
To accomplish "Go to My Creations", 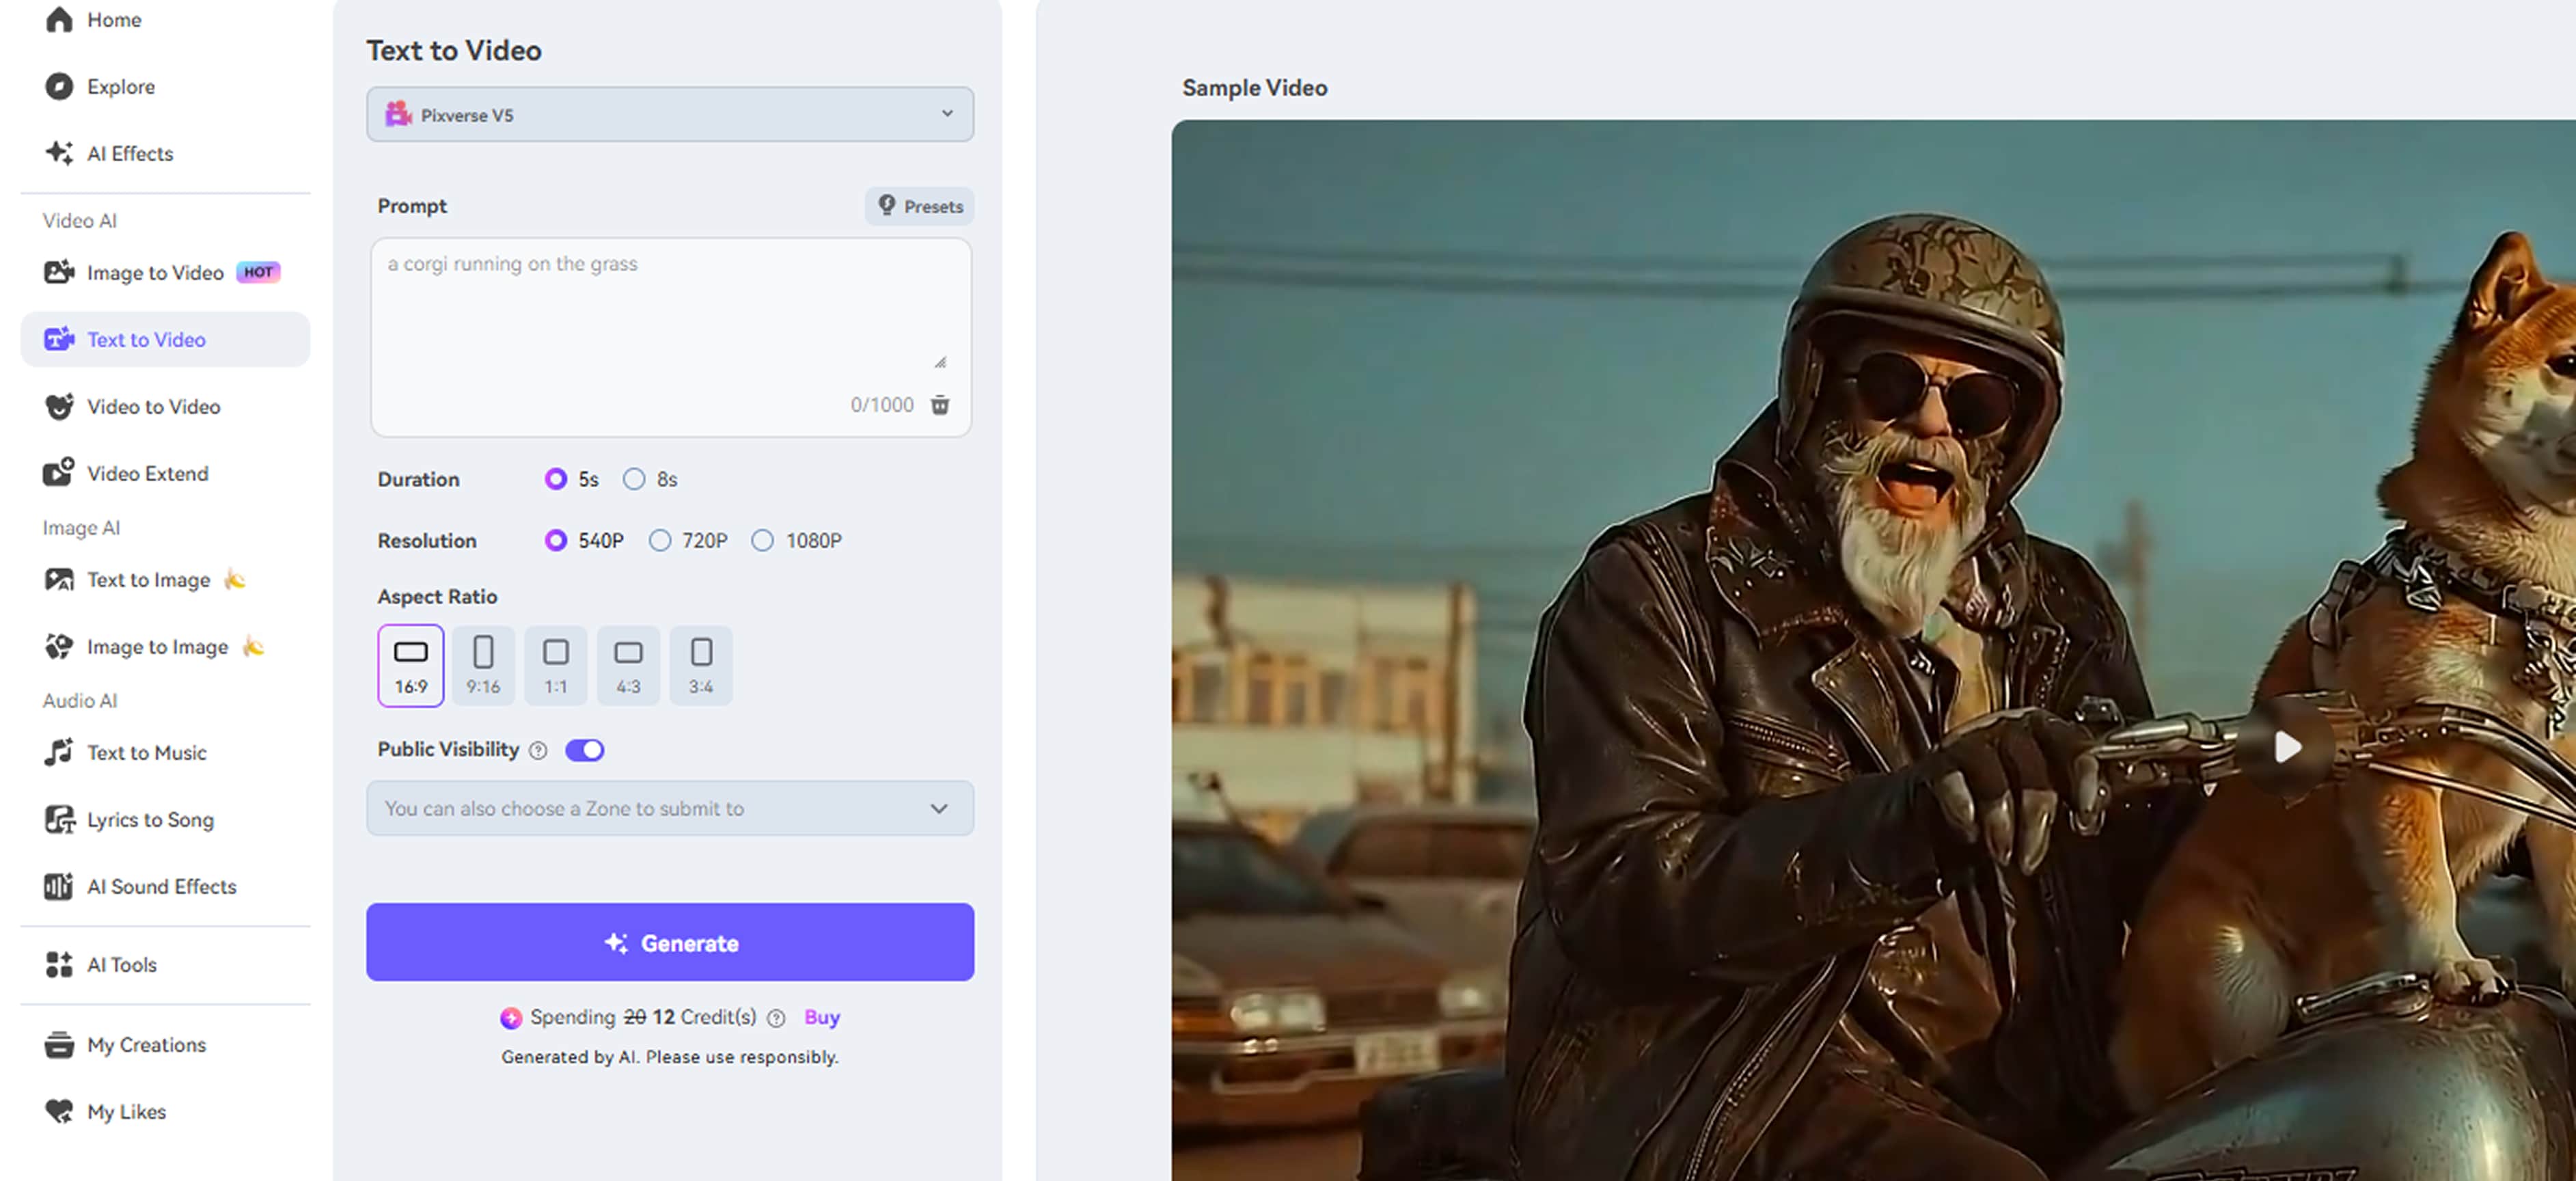I will 146,1045.
